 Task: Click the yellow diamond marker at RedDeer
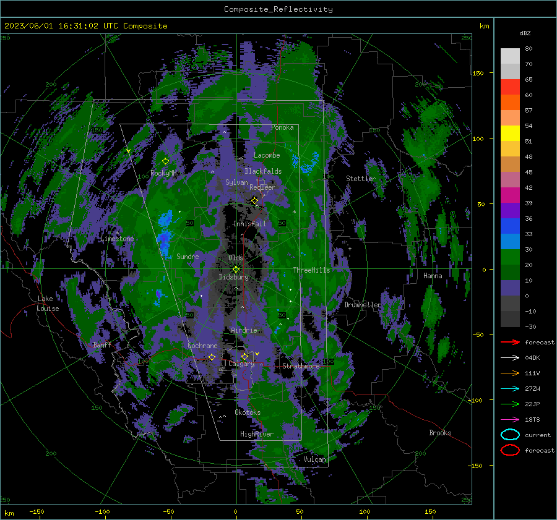pyautogui.click(x=254, y=201)
